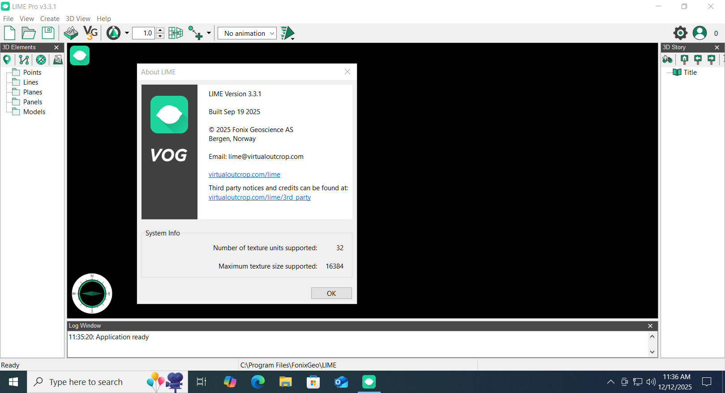725x393 pixels.
Task: Click OK in the About LIME dialog
Action: [x=331, y=293]
